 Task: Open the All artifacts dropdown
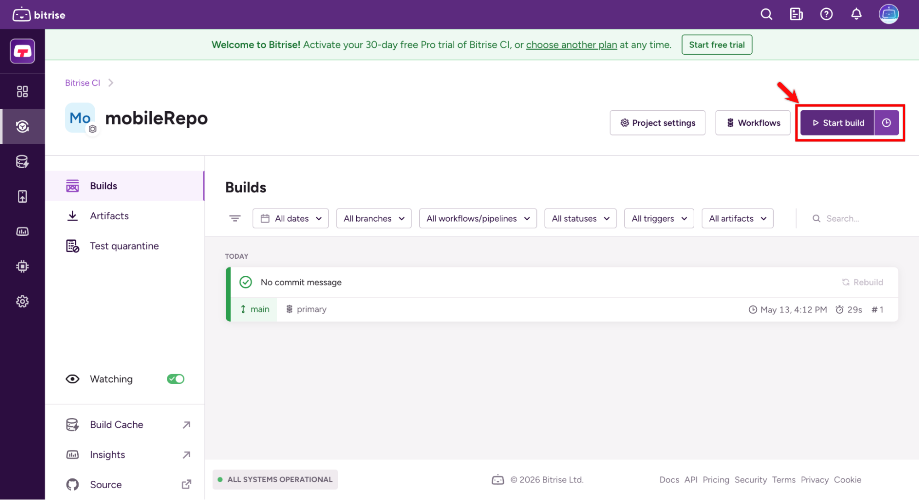[737, 218]
